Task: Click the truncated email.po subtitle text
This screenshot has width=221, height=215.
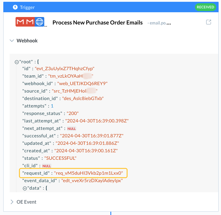Action: 159,23
